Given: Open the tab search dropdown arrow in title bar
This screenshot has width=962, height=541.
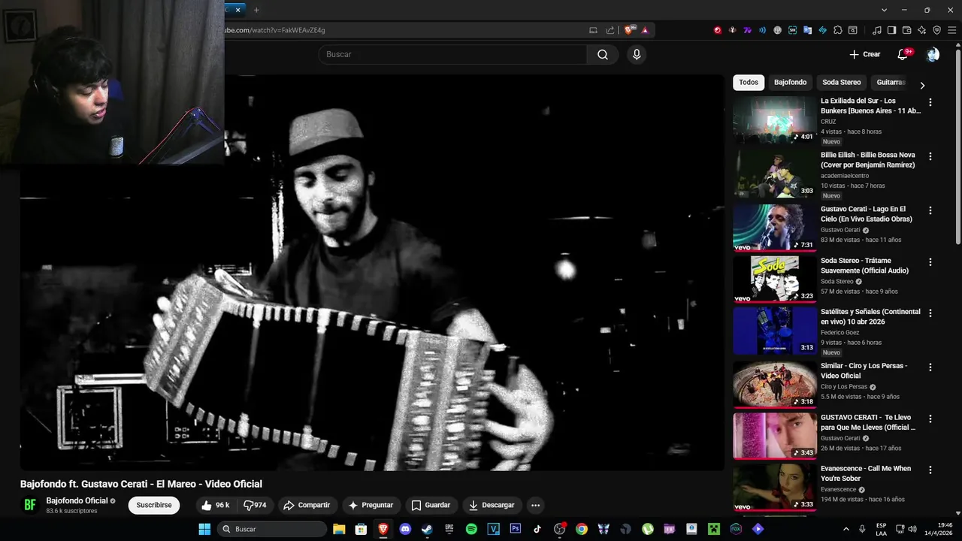Looking at the screenshot, I should point(885,10).
